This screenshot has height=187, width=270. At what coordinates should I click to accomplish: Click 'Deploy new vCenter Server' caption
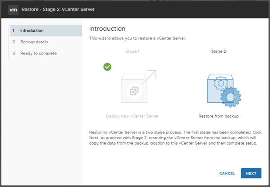132,116
